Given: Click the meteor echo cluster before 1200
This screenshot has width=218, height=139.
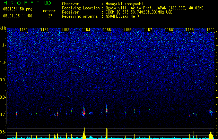Looking at the screenshot, I should 211,112.
